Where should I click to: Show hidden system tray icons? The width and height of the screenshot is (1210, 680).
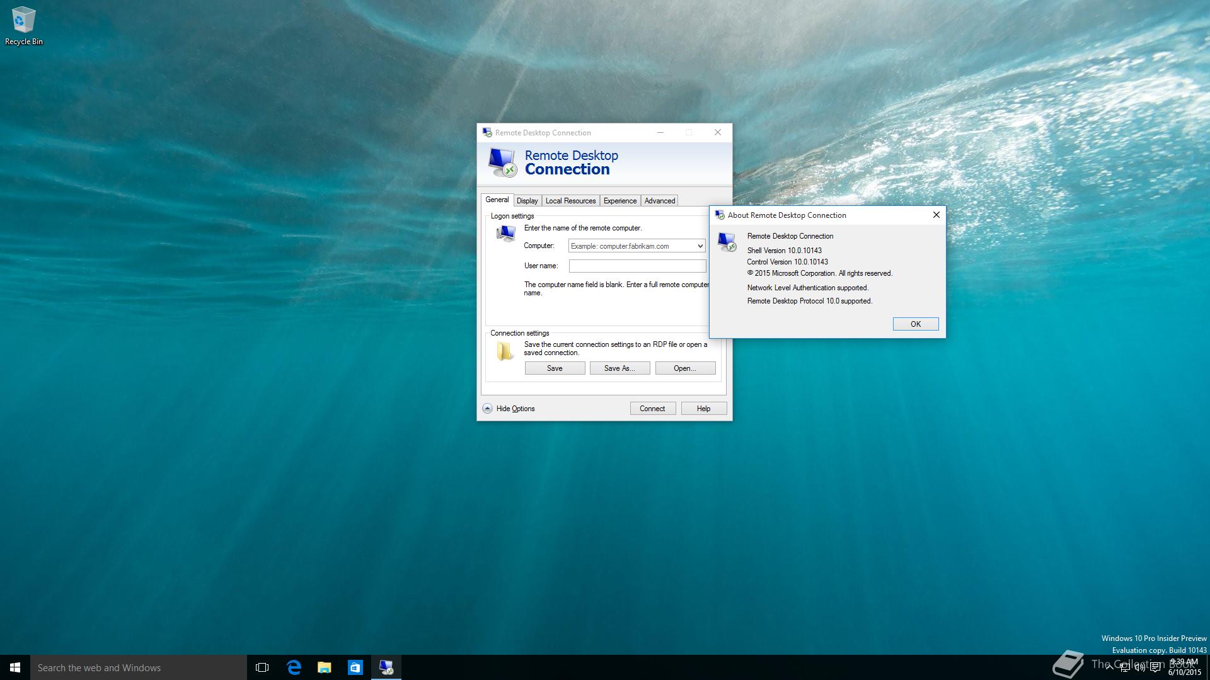pos(1109,668)
